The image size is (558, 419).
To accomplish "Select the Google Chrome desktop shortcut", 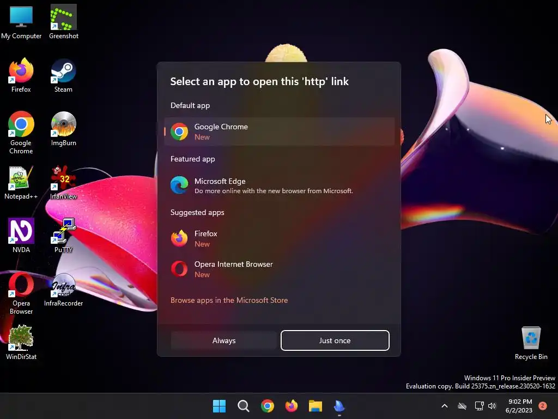I will (21, 133).
